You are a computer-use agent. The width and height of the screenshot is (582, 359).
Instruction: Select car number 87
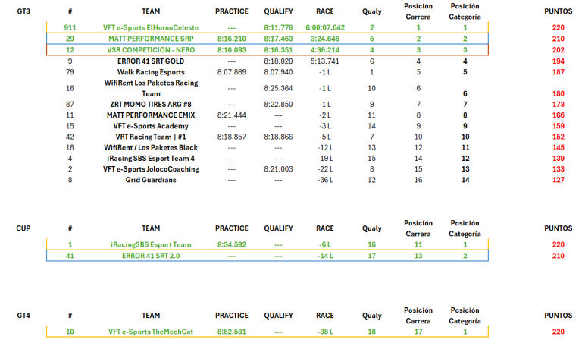(x=70, y=104)
